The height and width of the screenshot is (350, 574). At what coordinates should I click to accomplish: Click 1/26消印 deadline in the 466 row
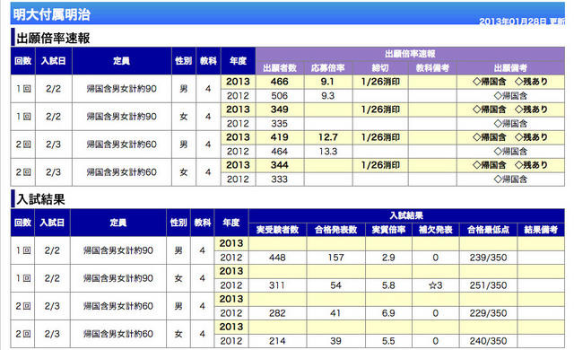pyautogui.click(x=380, y=82)
